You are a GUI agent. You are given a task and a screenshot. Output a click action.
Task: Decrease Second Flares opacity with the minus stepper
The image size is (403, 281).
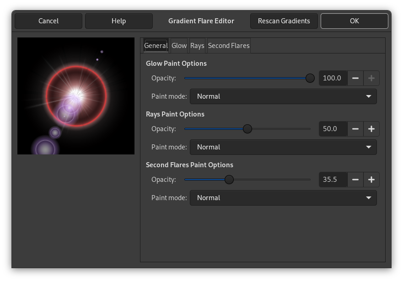(355, 179)
